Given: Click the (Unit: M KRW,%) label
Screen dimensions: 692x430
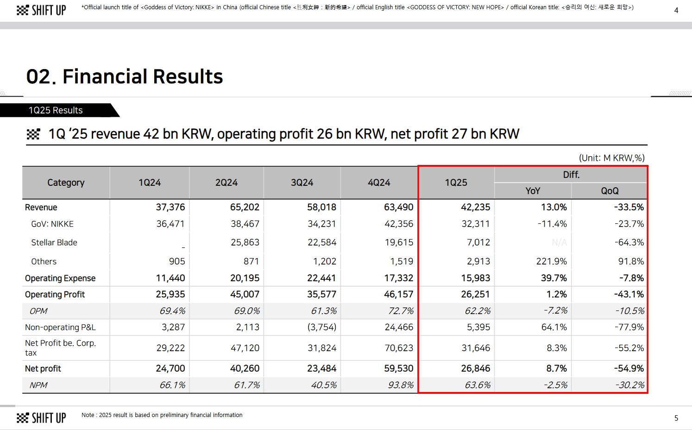Looking at the screenshot, I should 611,158.
